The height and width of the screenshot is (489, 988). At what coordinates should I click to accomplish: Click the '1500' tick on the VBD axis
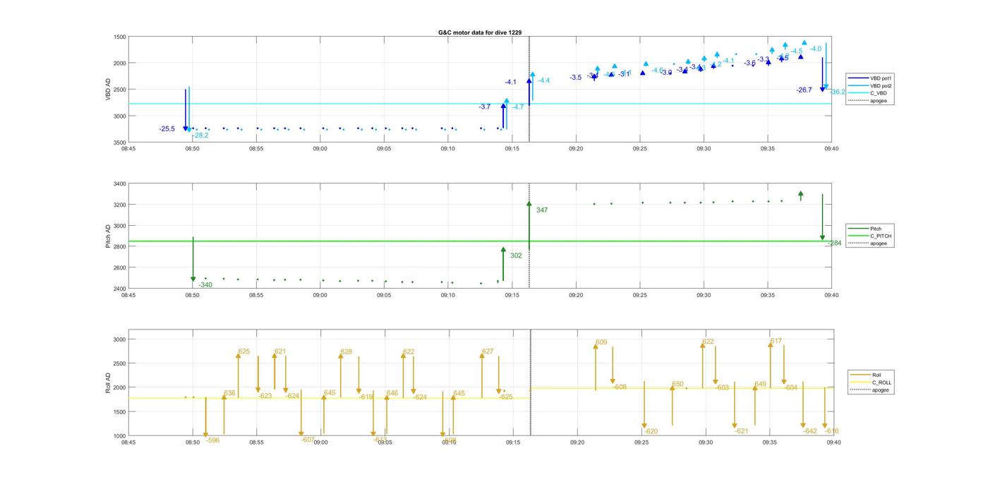pyautogui.click(x=119, y=37)
